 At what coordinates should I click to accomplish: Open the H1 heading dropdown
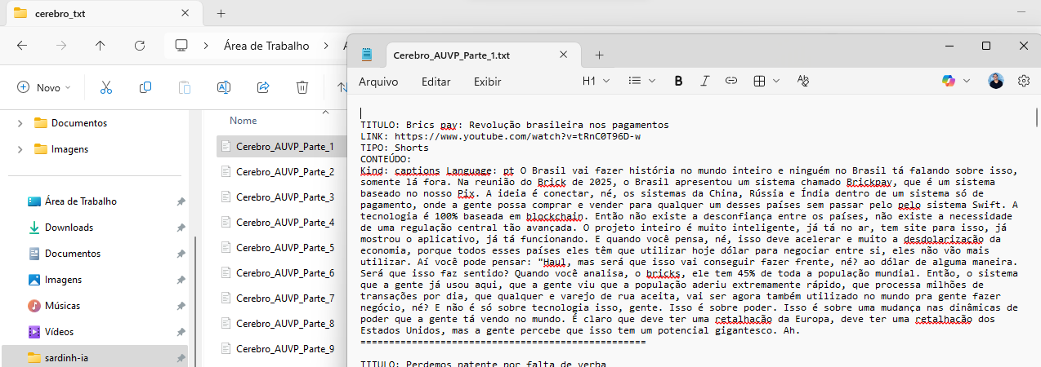[x=595, y=81]
